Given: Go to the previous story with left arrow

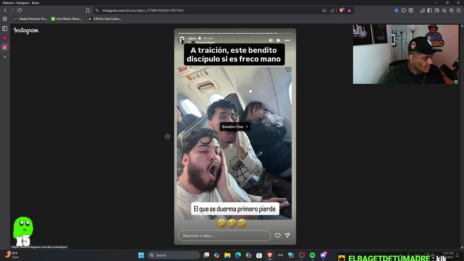Looking at the screenshot, I should pos(167,137).
